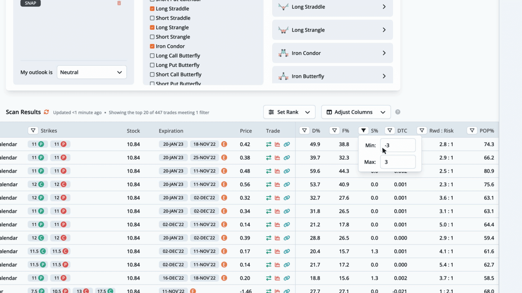Check the Long Call Butterfly checkbox
This screenshot has height=293, width=522.
[152, 56]
